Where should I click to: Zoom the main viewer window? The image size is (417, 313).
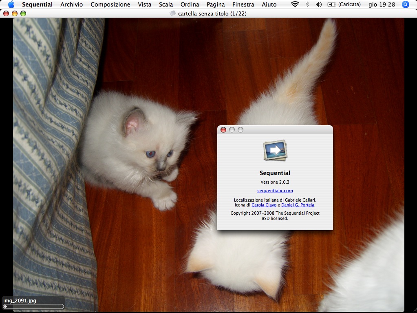click(23, 13)
